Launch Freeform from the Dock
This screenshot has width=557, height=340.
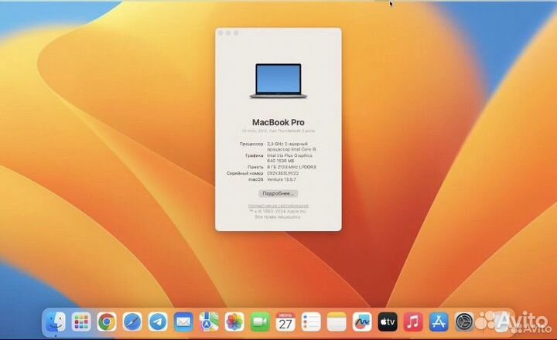pos(362,322)
